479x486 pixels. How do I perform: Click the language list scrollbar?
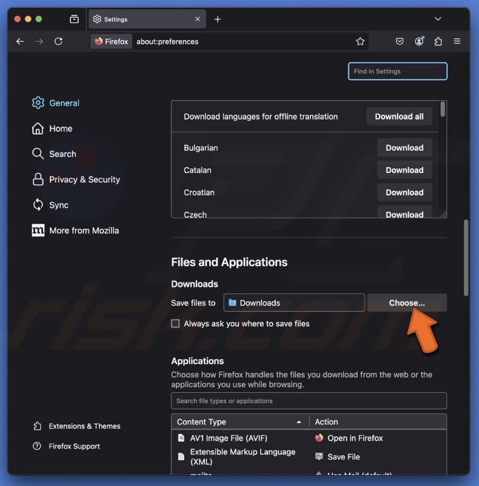[443, 109]
